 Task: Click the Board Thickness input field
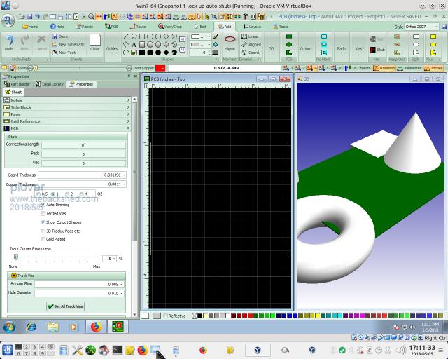coord(81,175)
